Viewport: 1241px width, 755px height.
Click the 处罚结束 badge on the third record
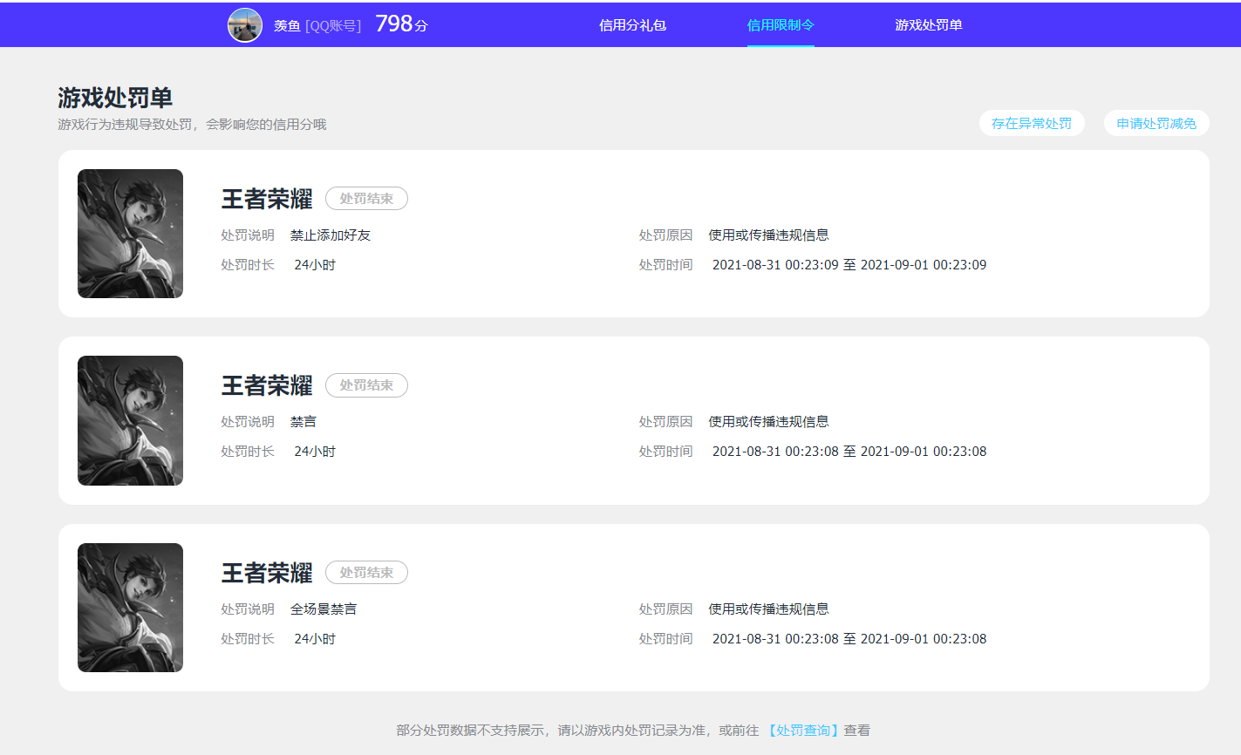click(366, 572)
